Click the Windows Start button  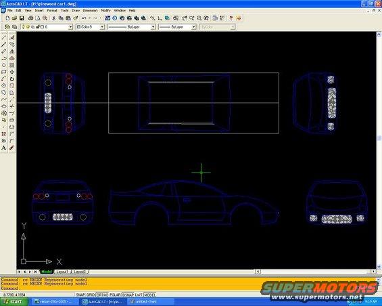tap(14, 302)
